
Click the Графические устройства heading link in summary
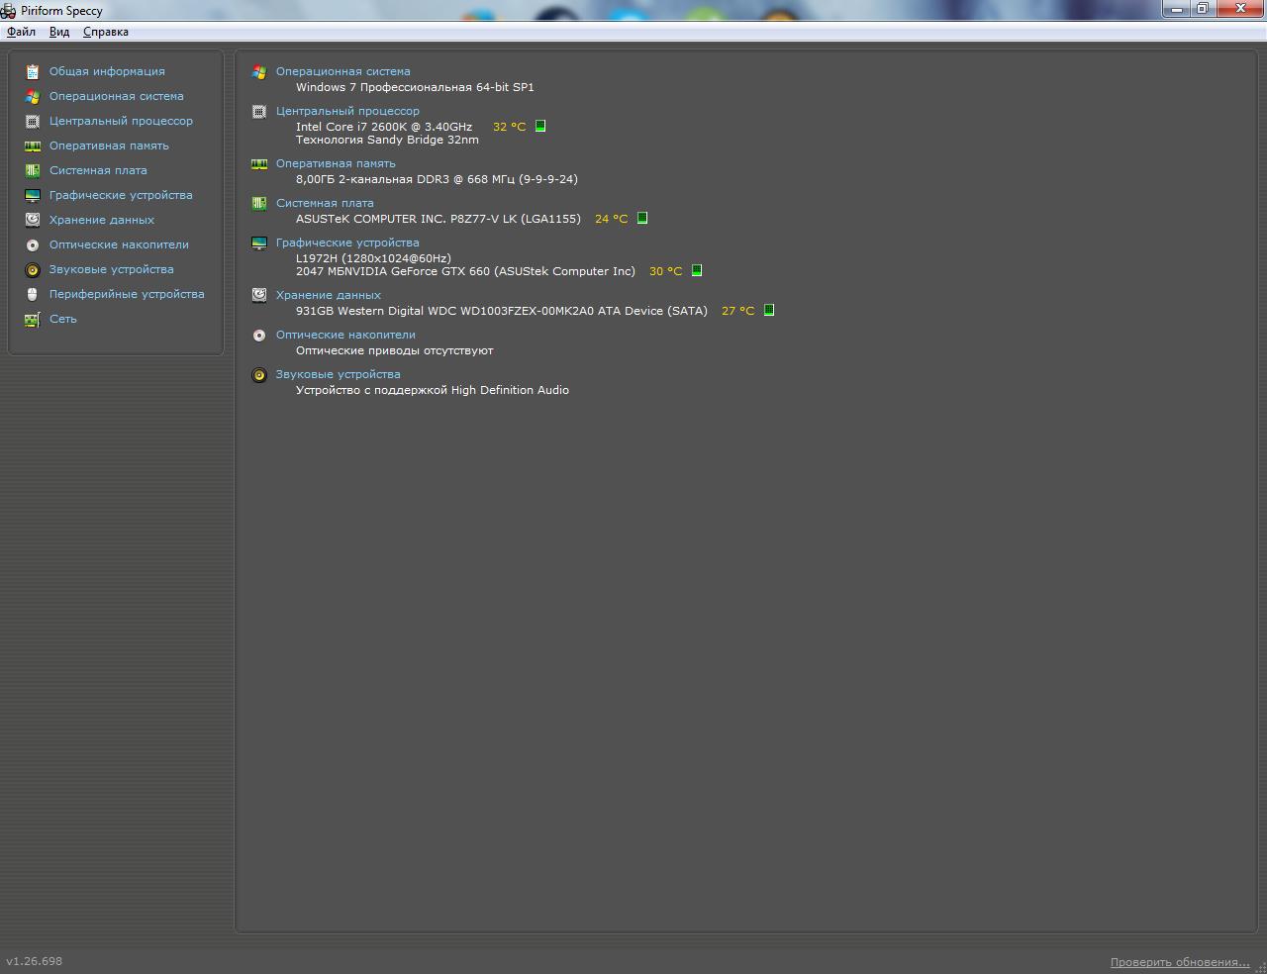pos(347,243)
